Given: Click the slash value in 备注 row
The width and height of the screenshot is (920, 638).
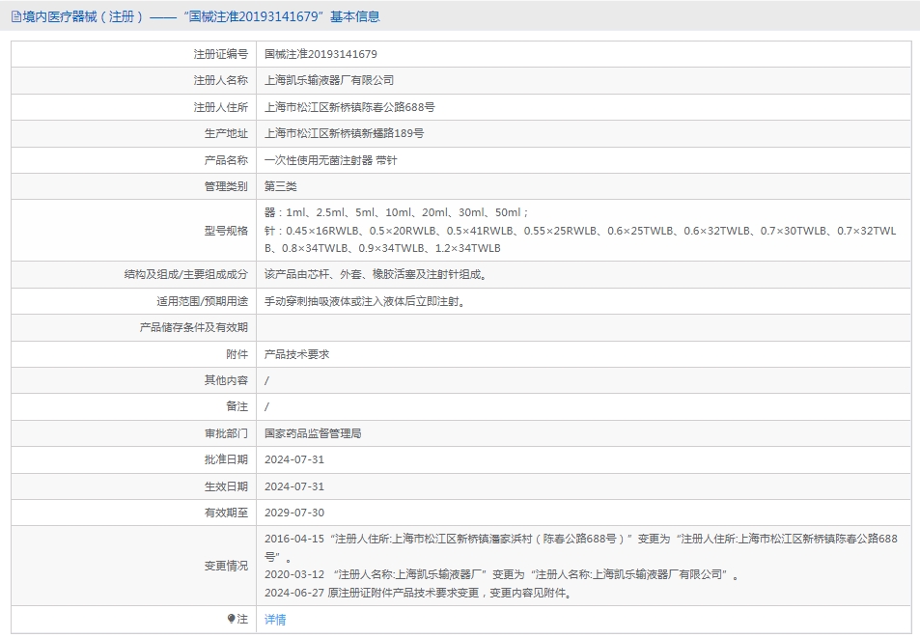Looking at the screenshot, I should tap(267, 406).
